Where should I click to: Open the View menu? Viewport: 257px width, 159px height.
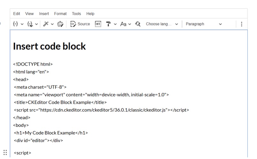(x=29, y=14)
